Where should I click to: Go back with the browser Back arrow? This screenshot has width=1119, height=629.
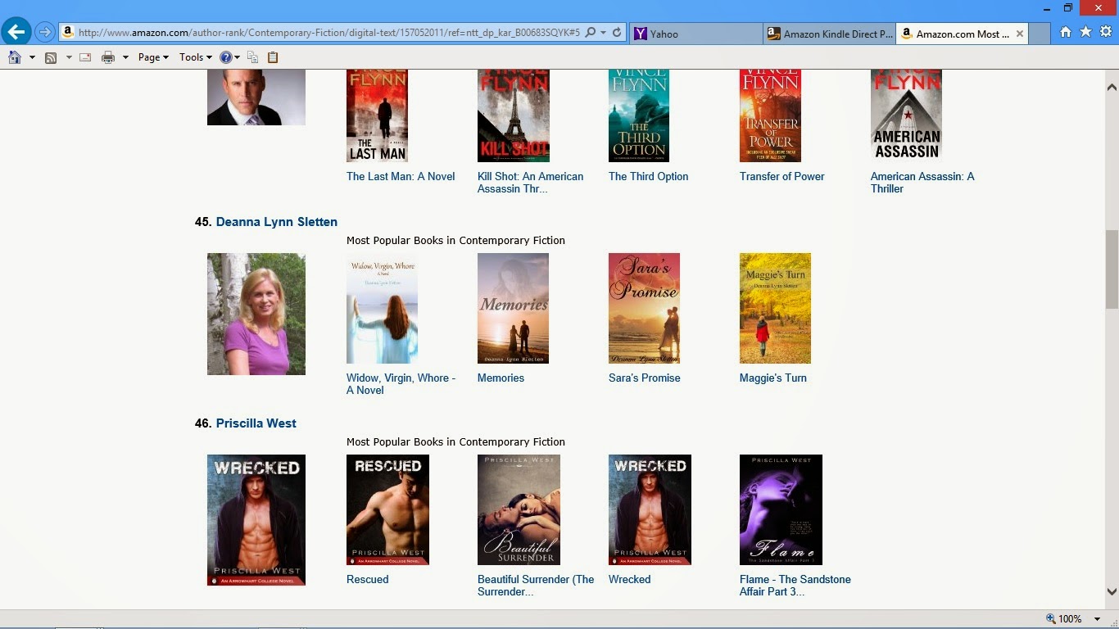click(16, 32)
